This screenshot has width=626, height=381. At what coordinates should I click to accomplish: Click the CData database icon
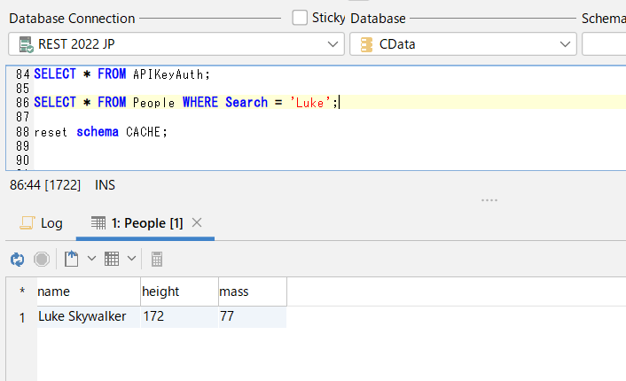point(366,44)
